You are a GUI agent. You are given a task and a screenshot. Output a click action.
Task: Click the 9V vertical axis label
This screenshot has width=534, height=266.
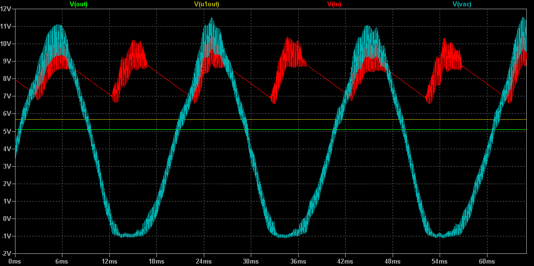point(8,62)
